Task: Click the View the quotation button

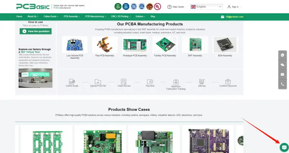Action: pyautogui.click(x=35, y=31)
